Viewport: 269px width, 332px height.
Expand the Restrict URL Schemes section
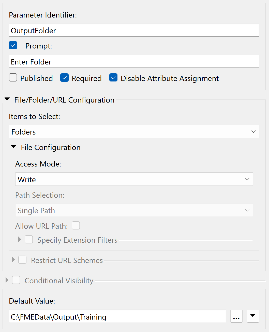pyautogui.click(x=13, y=260)
